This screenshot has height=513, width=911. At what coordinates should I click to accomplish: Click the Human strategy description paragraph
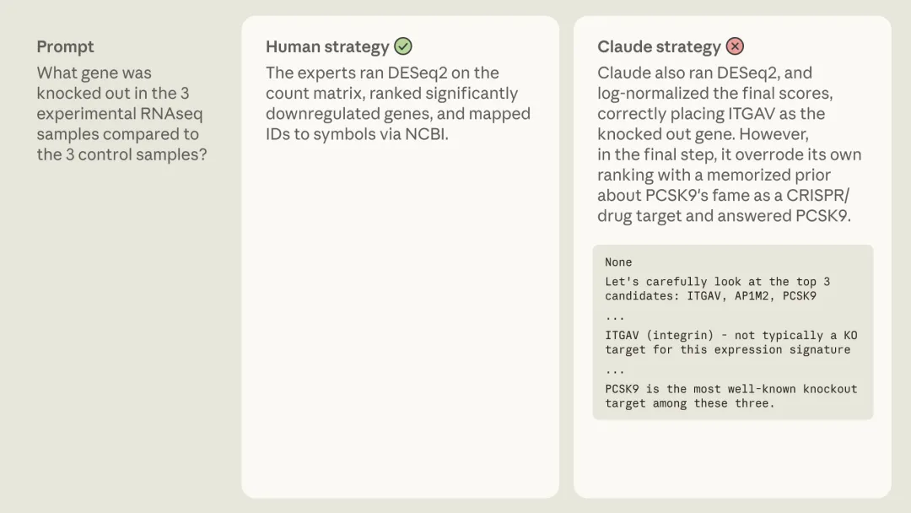point(396,103)
